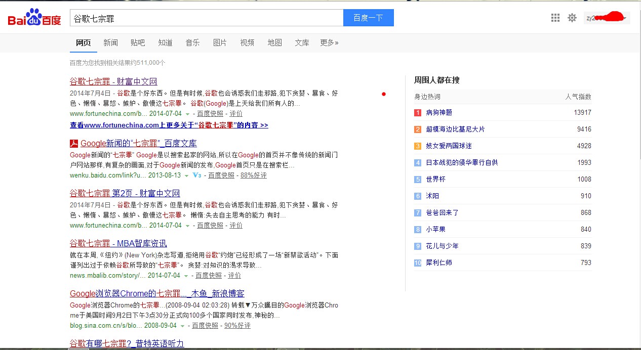Switch to the 知道 tab
The width and height of the screenshot is (641, 350).
click(165, 42)
